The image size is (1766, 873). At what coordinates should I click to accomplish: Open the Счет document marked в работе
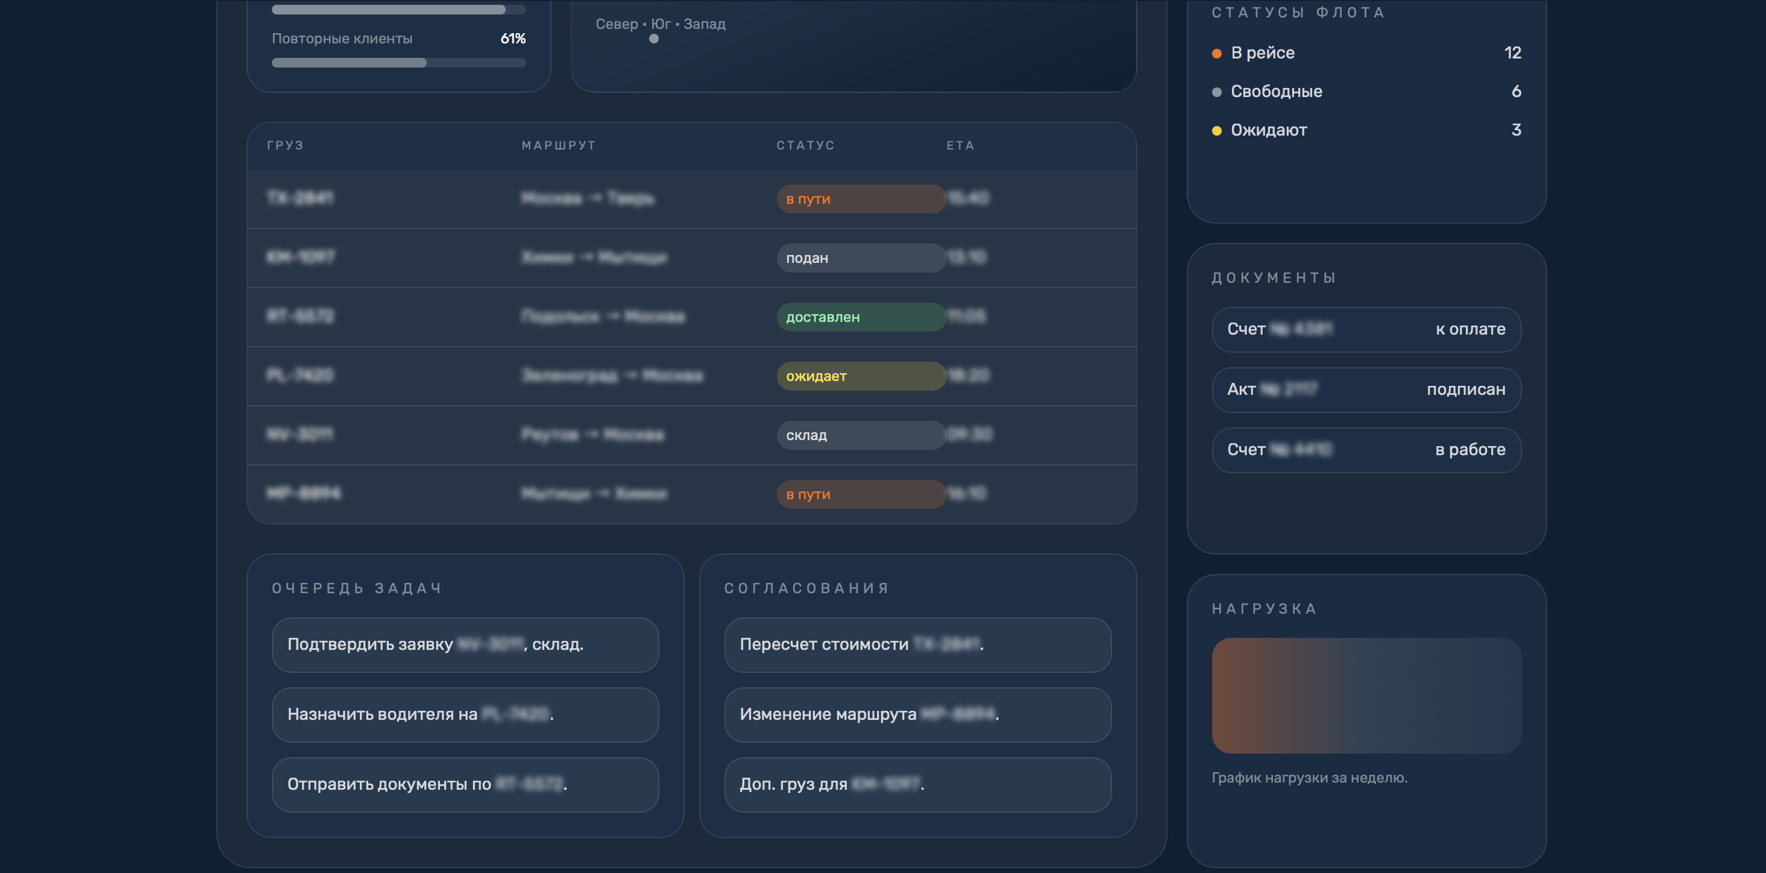pyautogui.click(x=1366, y=450)
